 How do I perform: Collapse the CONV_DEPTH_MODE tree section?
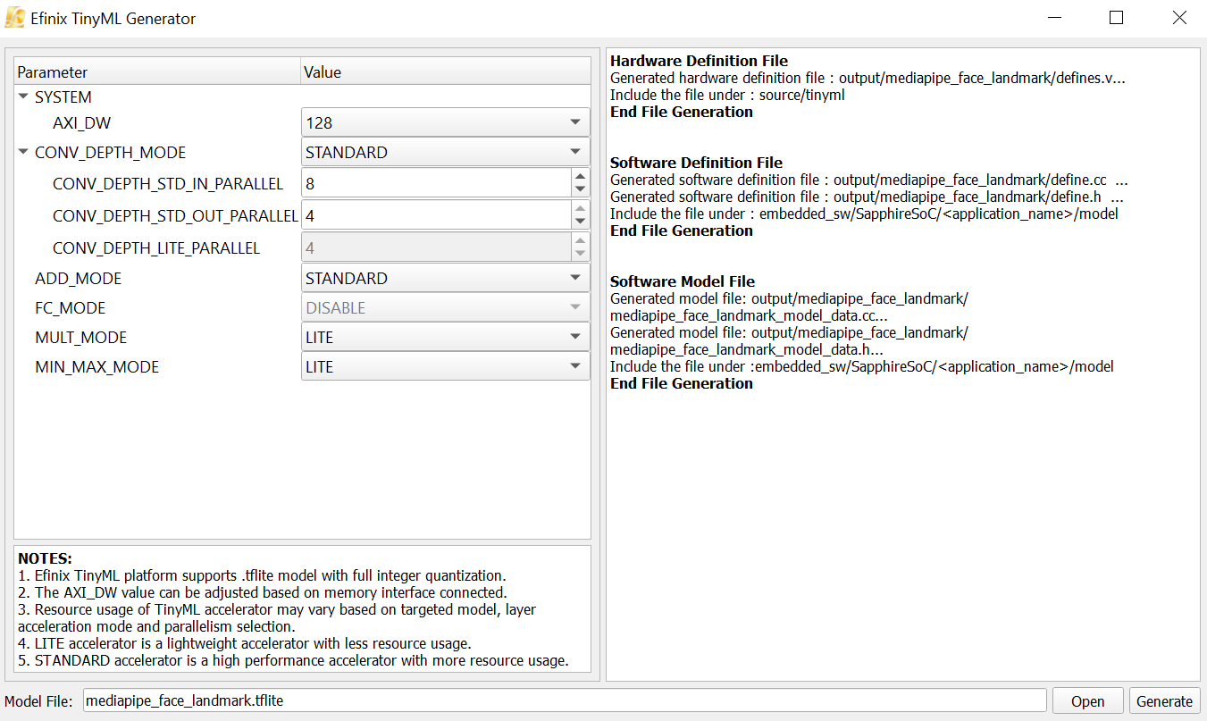[23, 152]
